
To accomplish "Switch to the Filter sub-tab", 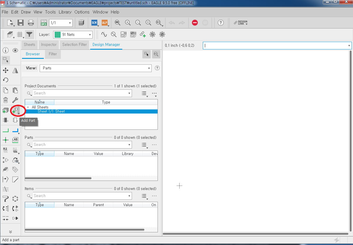I will pyautogui.click(x=53, y=54).
